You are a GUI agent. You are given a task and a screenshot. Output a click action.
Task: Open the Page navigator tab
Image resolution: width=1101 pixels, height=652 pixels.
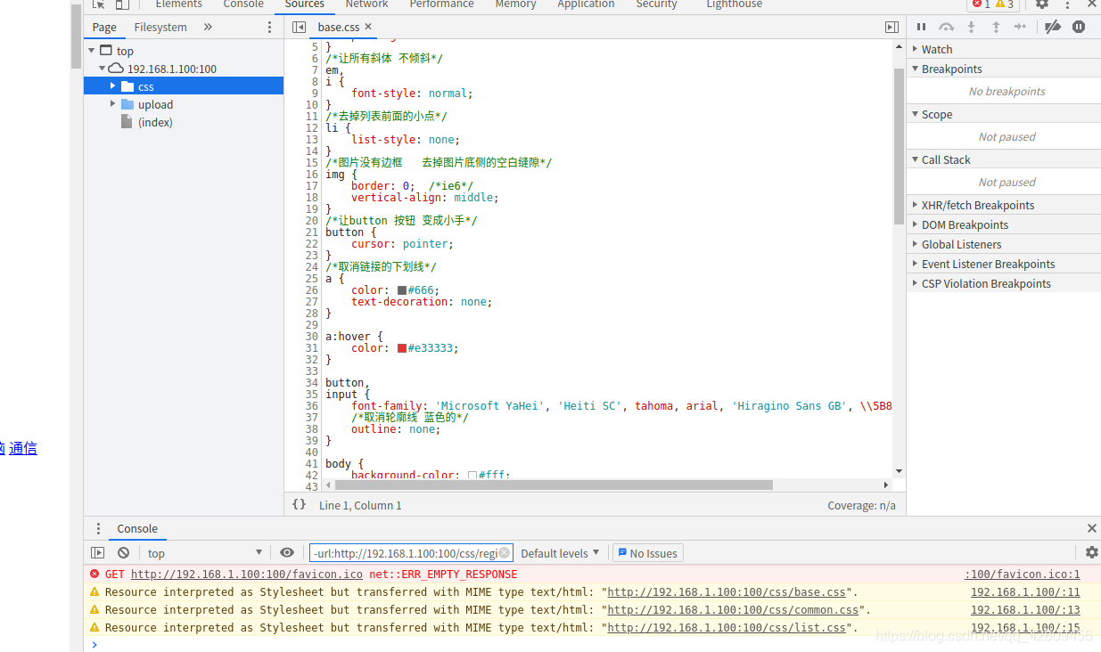click(104, 28)
